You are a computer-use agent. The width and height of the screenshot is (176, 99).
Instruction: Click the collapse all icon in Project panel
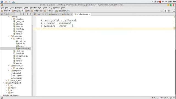24,14
